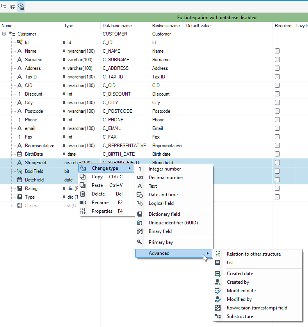Click the Created by person-plus icon
This screenshot has height=327, width=308.
[x=218, y=282]
